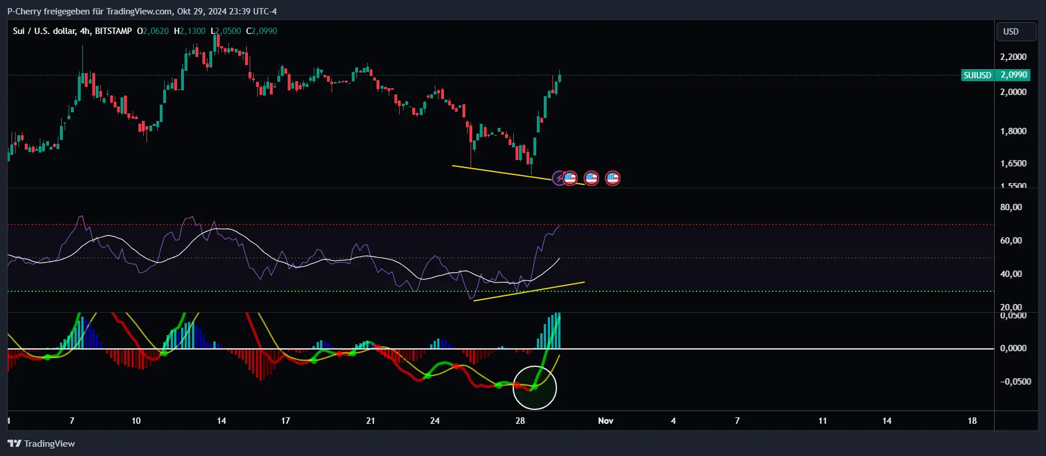Click the 17 date label on the time axis
The width and height of the screenshot is (1046, 456).
(285, 421)
